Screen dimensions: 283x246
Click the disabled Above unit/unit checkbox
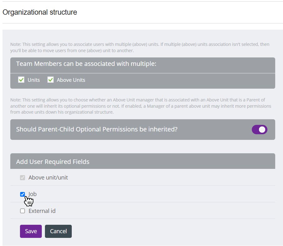(22, 177)
